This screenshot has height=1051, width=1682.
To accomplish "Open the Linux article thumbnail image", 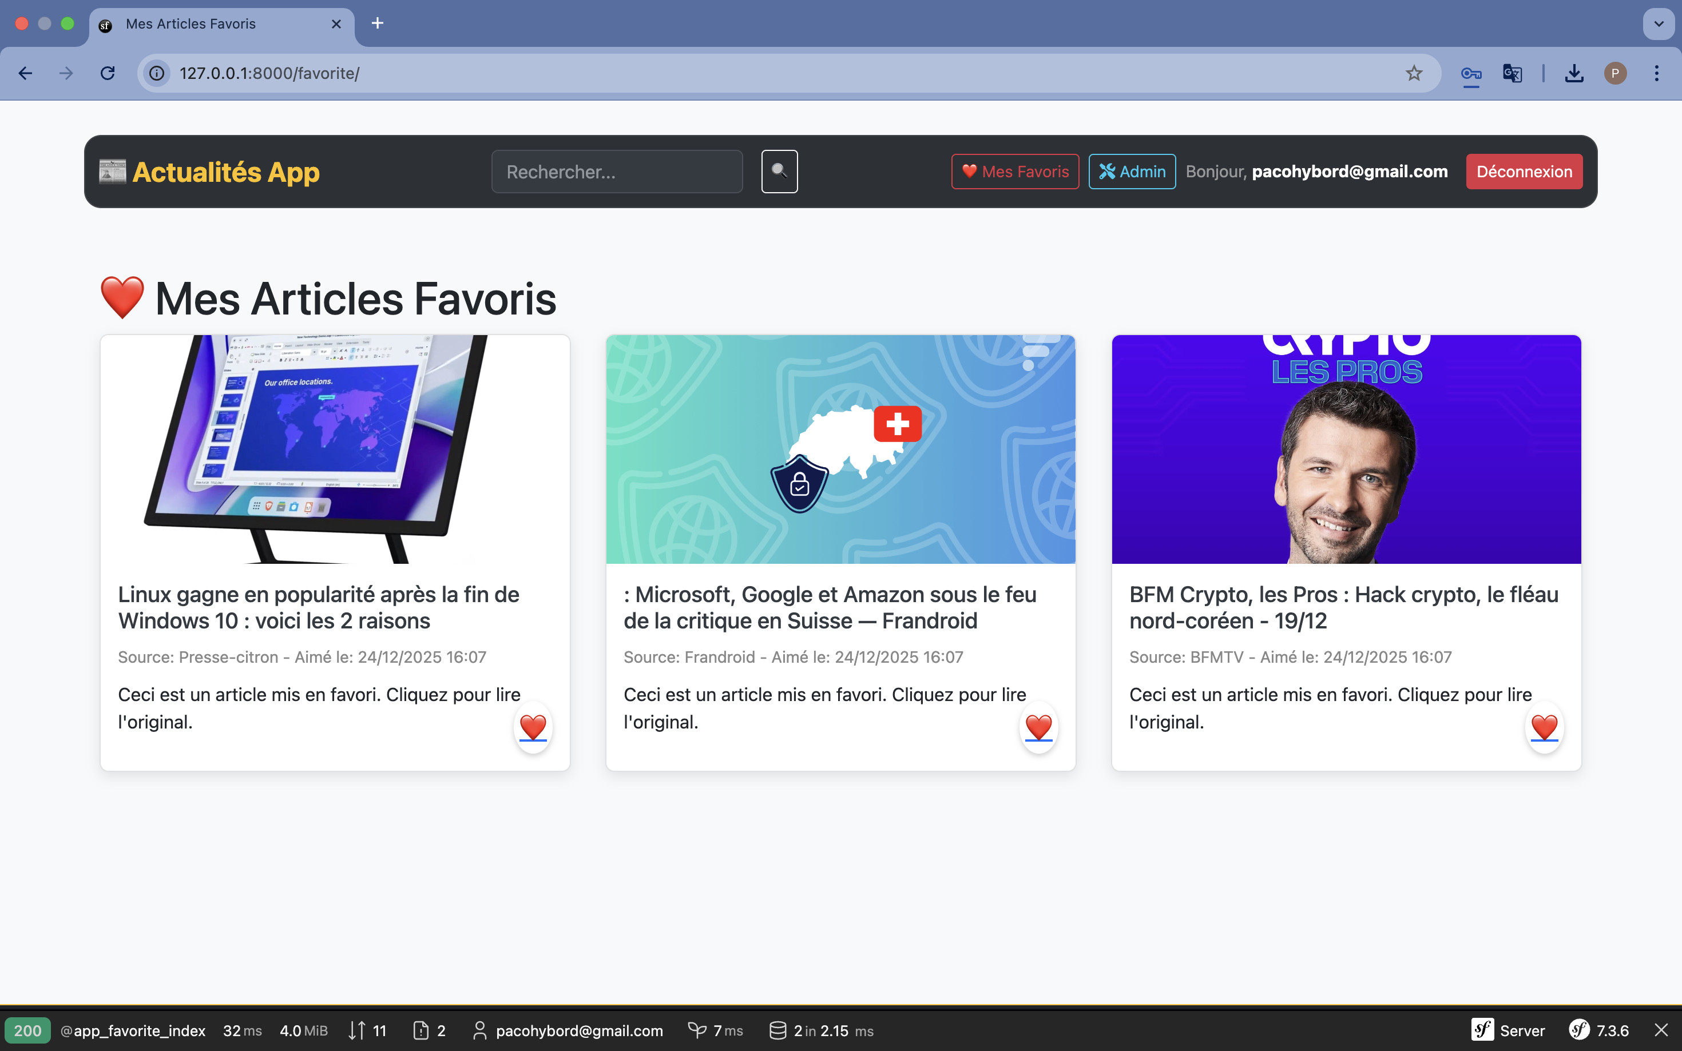I will pos(335,449).
